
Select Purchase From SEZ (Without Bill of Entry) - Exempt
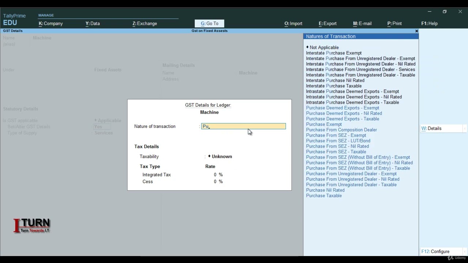click(358, 157)
